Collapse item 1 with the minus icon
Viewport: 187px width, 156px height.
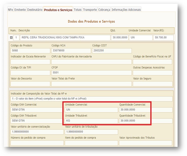(11, 38)
